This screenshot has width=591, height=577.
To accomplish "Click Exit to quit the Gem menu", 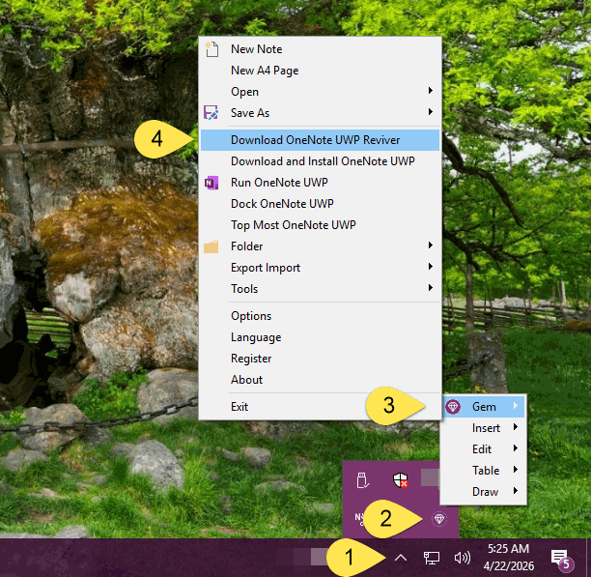I will tap(239, 407).
